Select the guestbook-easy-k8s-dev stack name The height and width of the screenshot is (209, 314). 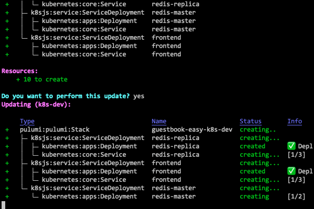pos(192,130)
